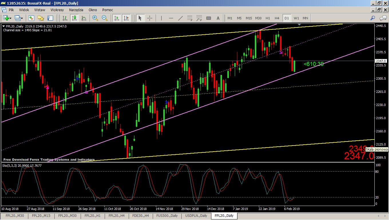This screenshot has width=389, height=220.
Task: Toggle the chart Auto Scroll button
Action: (x=116, y=18)
